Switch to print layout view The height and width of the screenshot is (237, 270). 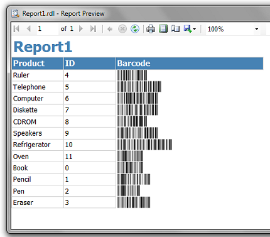[x=163, y=29]
